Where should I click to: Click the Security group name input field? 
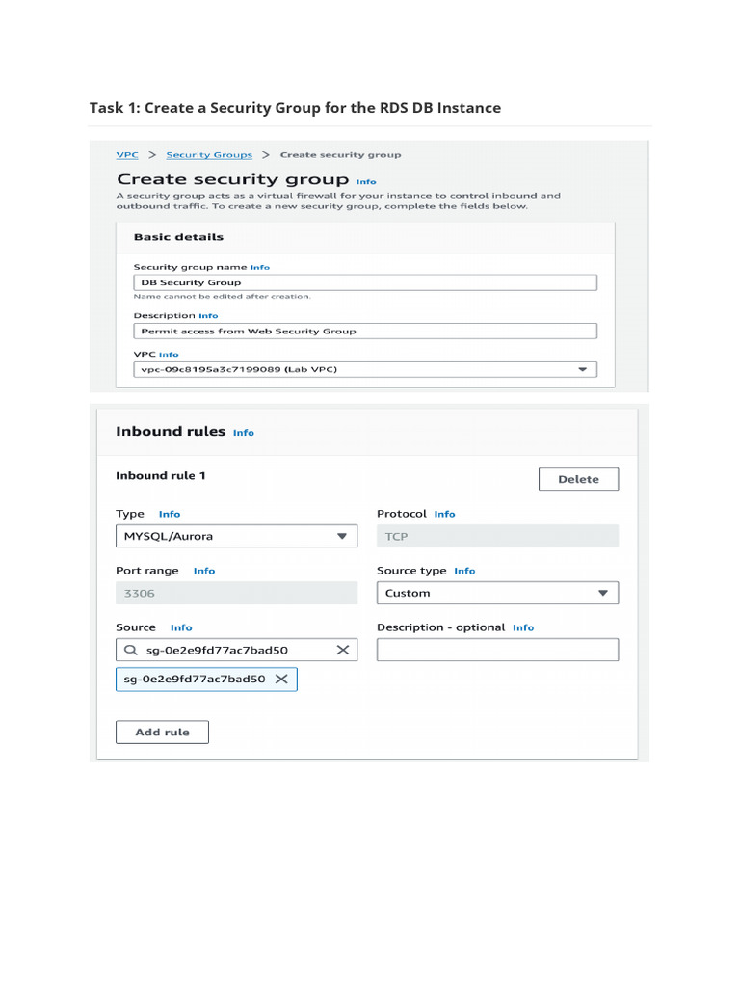(365, 282)
